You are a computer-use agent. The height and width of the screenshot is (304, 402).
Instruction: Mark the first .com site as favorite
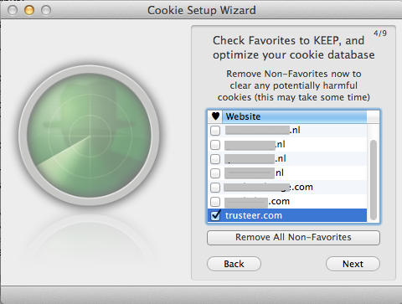215,188
